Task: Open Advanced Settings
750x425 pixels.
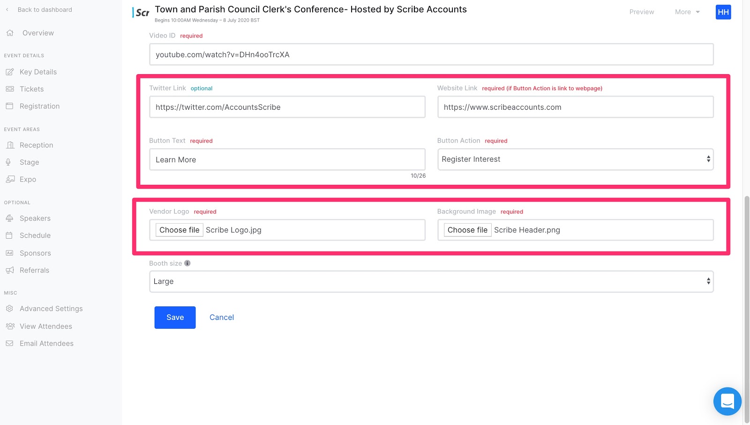Action: click(x=51, y=309)
